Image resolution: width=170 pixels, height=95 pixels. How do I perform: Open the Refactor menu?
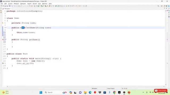(x=16, y=4)
